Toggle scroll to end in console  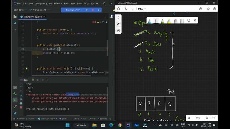click(x=21, y=99)
